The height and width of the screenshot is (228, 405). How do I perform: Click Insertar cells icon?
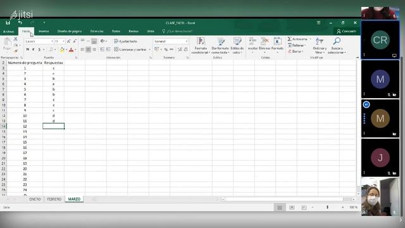252,45
